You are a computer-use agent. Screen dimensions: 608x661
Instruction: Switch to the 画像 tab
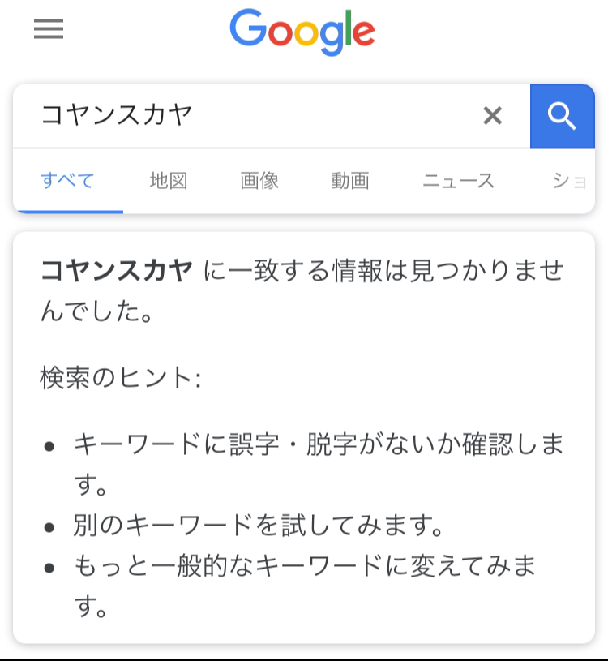point(259,181)
